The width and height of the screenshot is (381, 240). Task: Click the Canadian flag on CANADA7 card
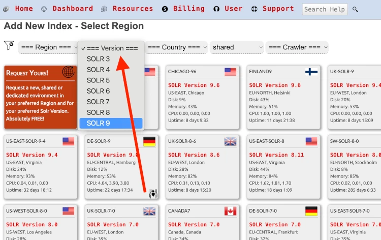click(230, 211)
